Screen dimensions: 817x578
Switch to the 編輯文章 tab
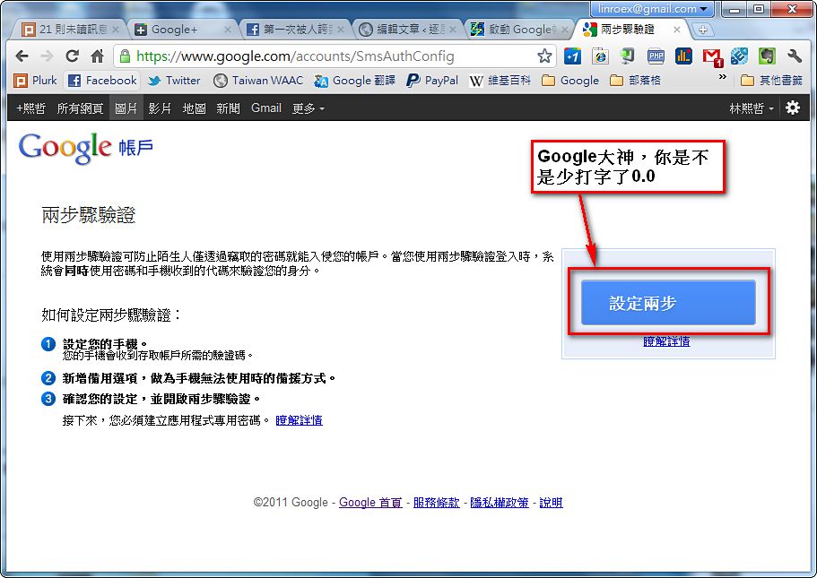pos(407,30)
